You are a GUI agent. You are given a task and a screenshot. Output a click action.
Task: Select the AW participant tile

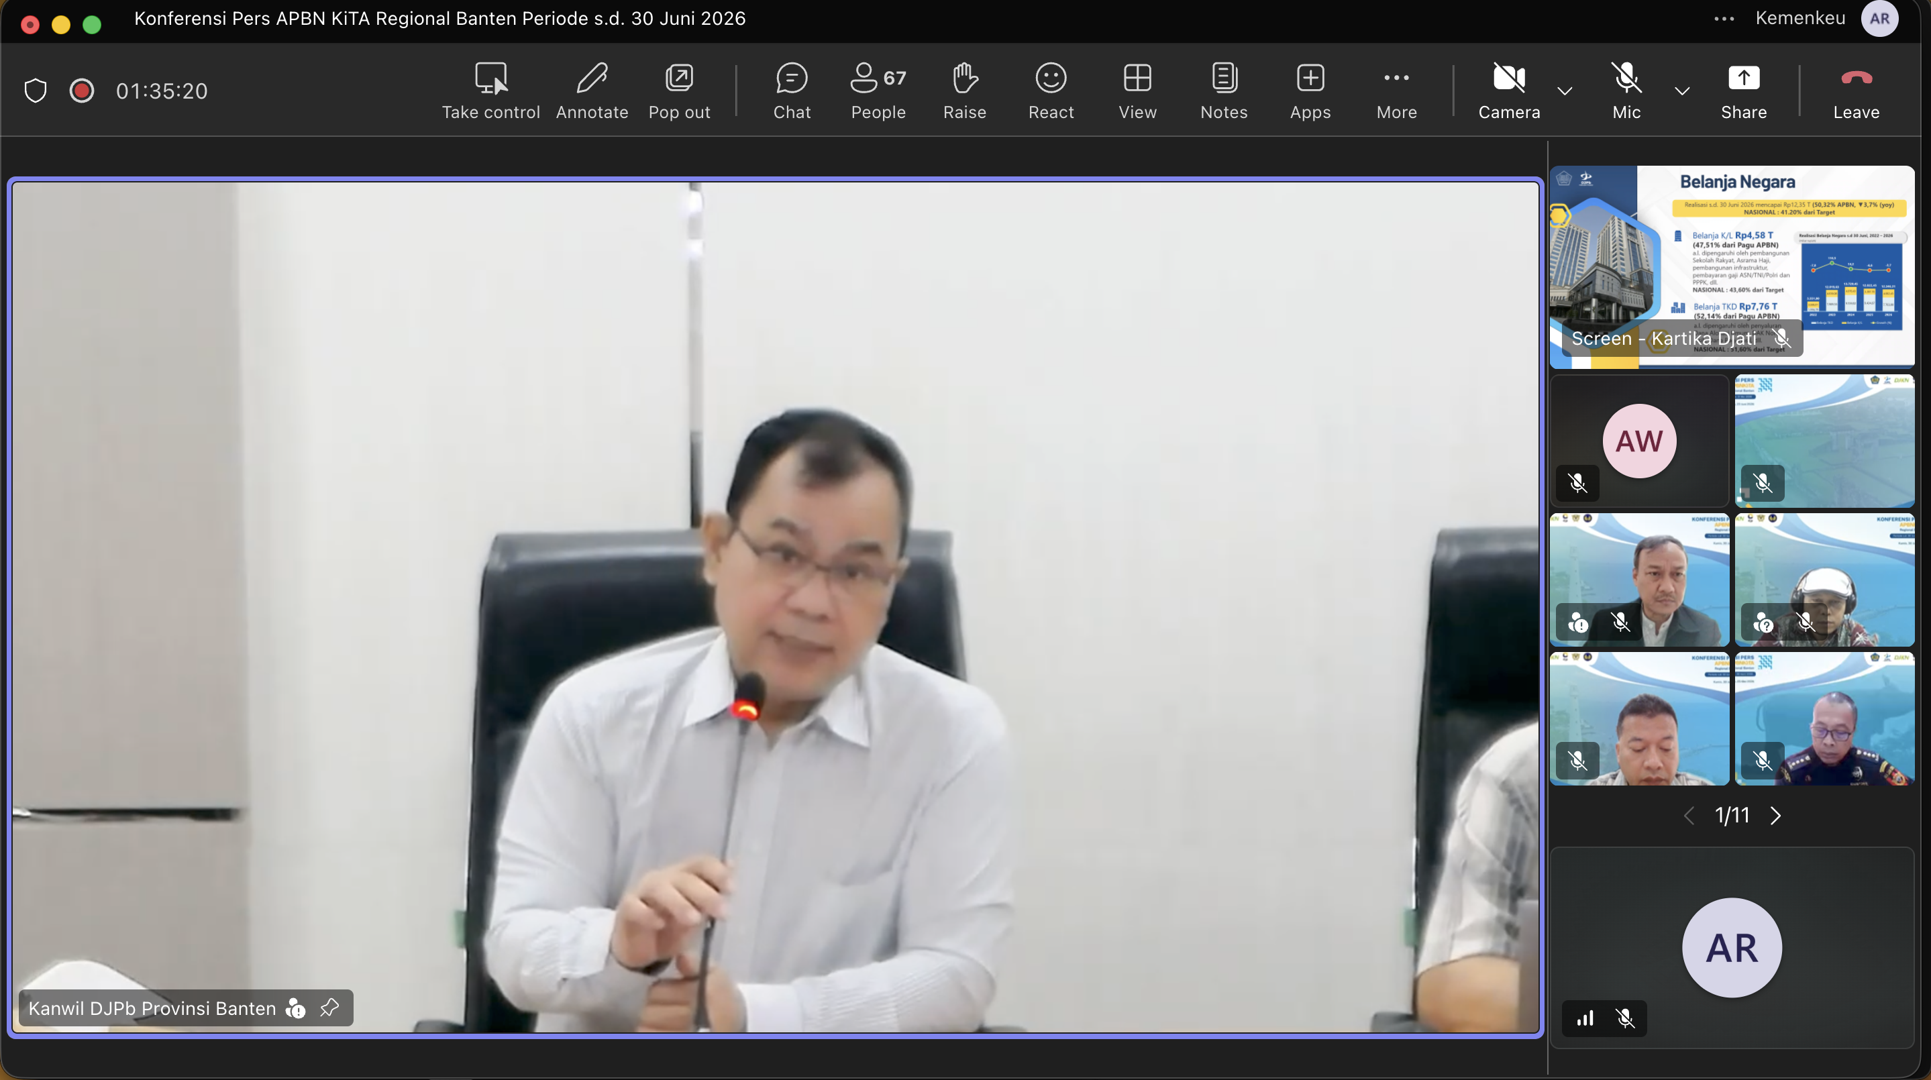point(1639,441)
